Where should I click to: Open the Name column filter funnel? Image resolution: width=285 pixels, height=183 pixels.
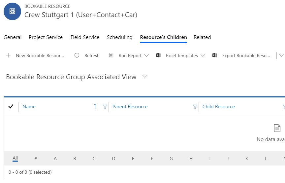[105, 106]
